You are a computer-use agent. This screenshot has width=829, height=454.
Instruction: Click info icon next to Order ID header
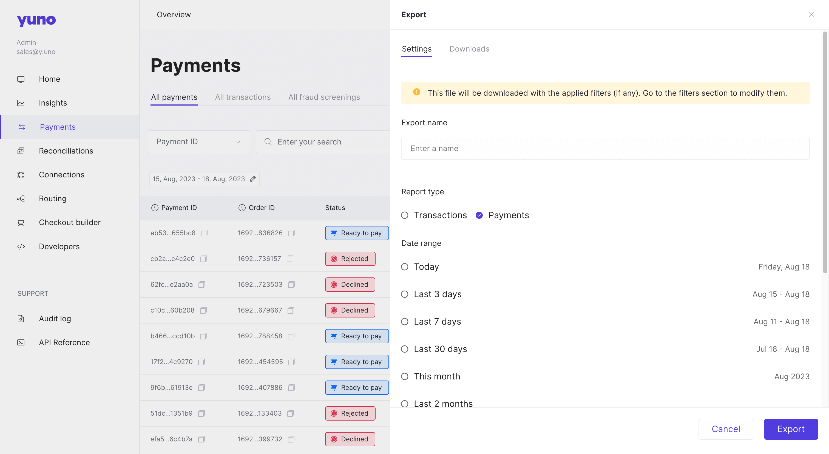pyautogui.click(x=242, y=208)
